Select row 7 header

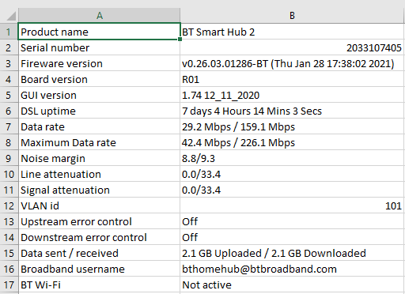[x=9, y=126]
